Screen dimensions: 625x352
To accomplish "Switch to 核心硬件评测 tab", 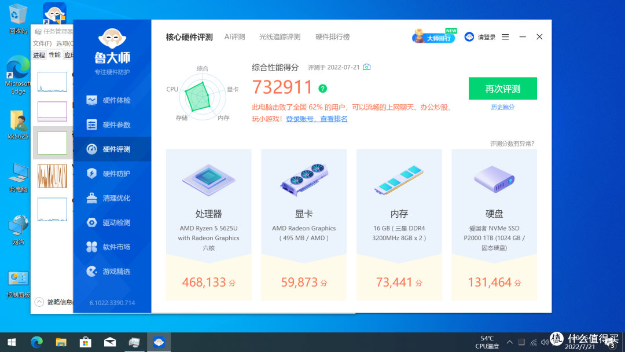I will pyautogui.click(x=189, y=37).
